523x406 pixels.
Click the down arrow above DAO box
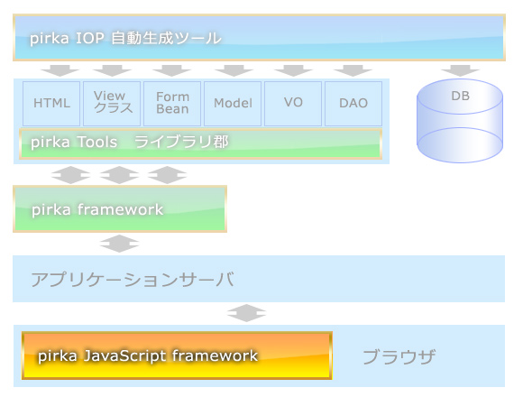tap(353, 70)
